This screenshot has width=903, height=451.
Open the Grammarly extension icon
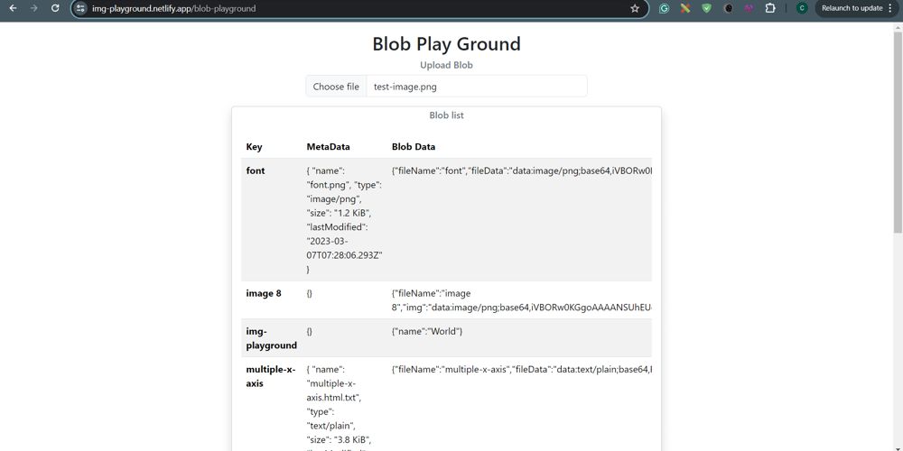pyautogui.click(x=664, y=8)
